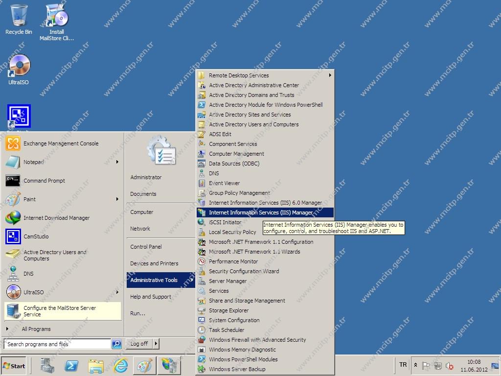Open Performance Monitor
The height and width of the screenshot is (376, 501).
coord(265,261)
